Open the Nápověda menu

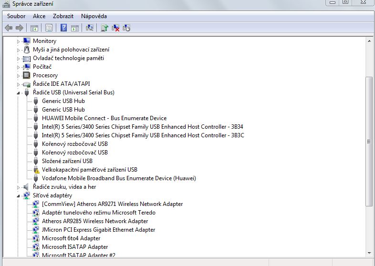[94, 16]
